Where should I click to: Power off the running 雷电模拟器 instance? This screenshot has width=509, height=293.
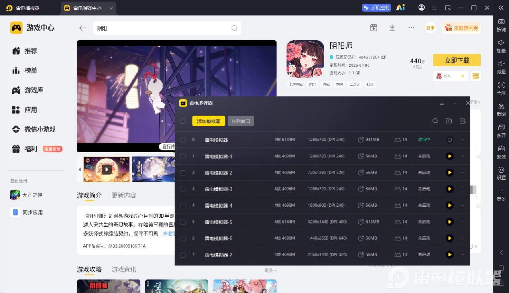(450, 140)
